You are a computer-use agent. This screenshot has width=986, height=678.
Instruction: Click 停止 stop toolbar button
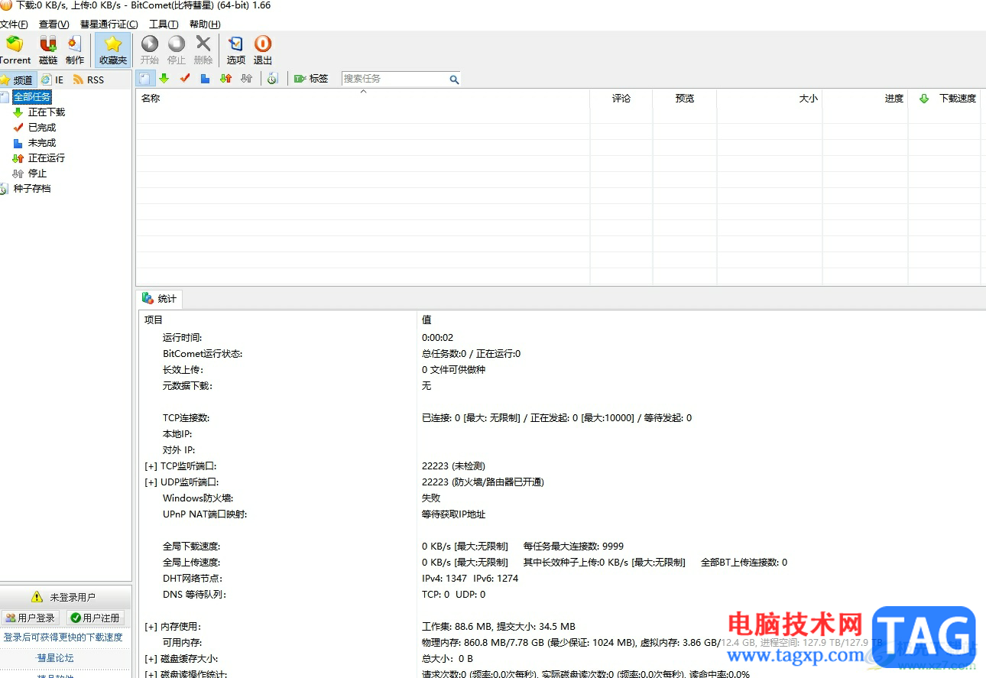pos(177,50)
